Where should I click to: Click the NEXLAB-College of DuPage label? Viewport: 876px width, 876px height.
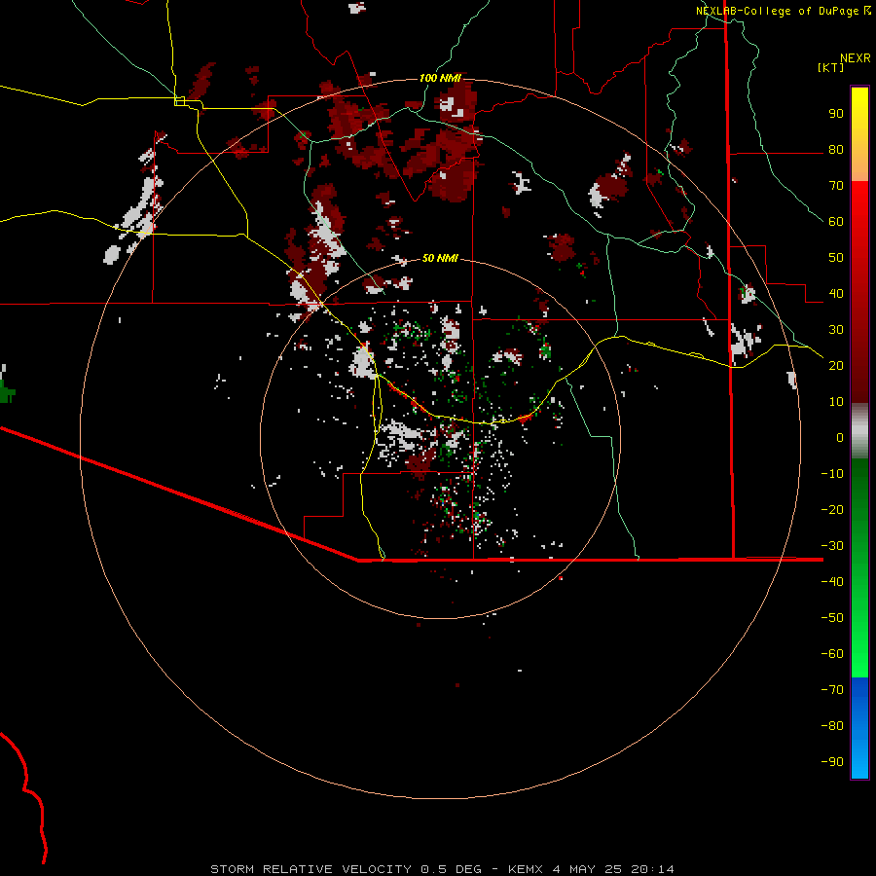pos(777,11)
